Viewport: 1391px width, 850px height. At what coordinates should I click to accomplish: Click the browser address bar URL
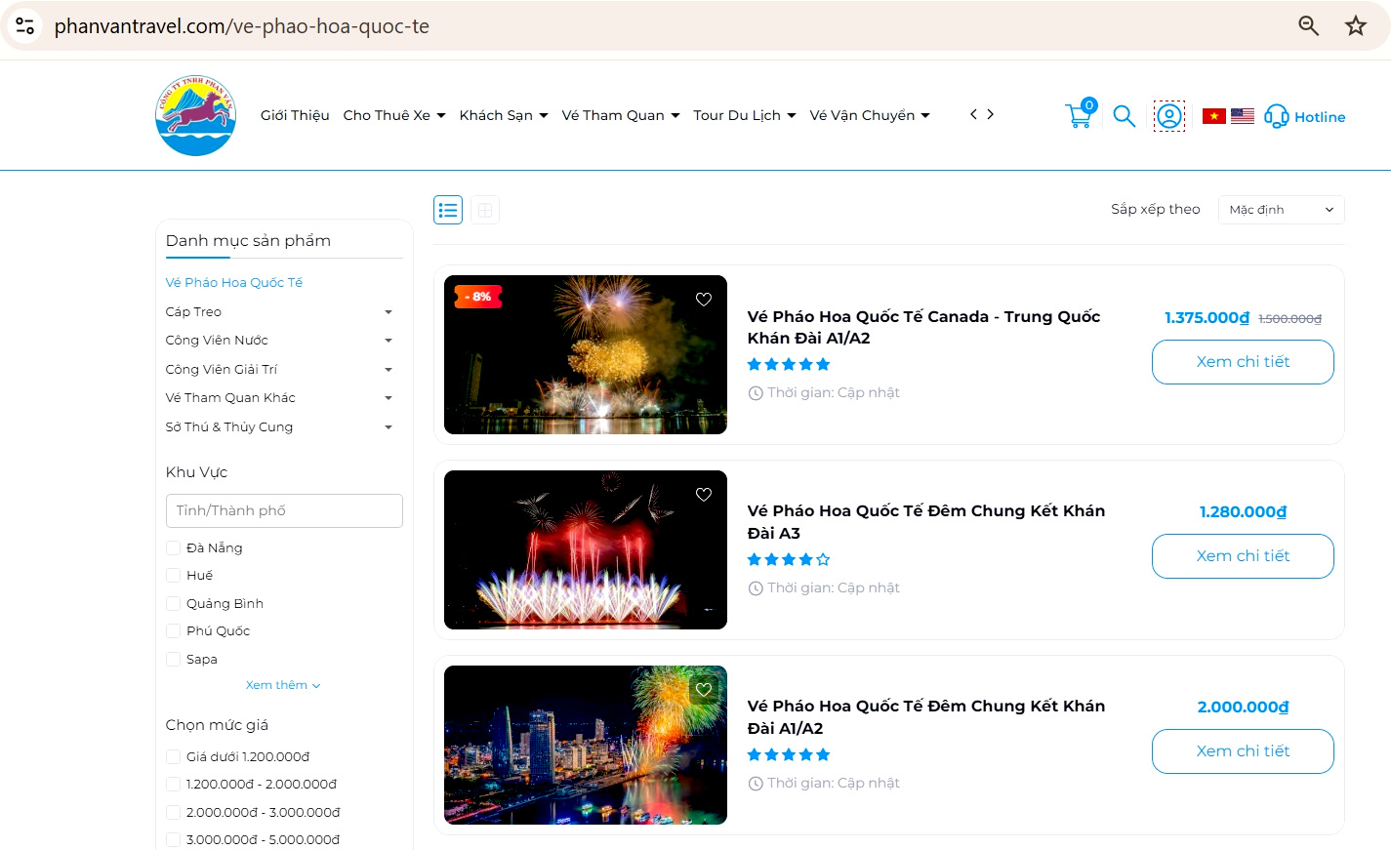(242, 26)
